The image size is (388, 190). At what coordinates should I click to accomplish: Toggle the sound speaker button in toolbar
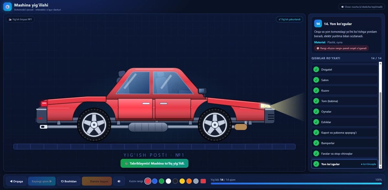119,181
